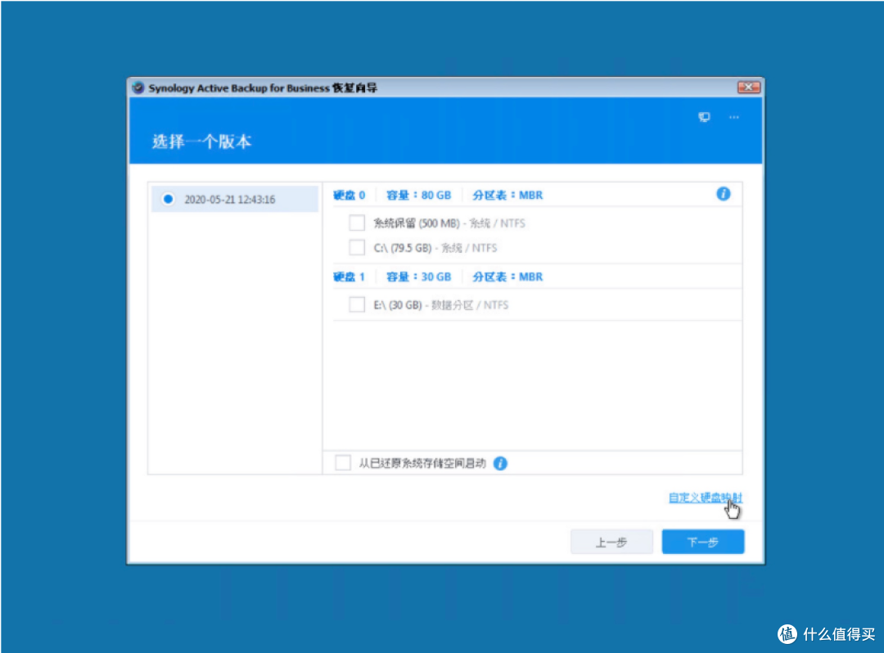Check the C:\ (79.5 GB) partition box
The width and height of the screenshot is (884, 653).
point(357,248)
